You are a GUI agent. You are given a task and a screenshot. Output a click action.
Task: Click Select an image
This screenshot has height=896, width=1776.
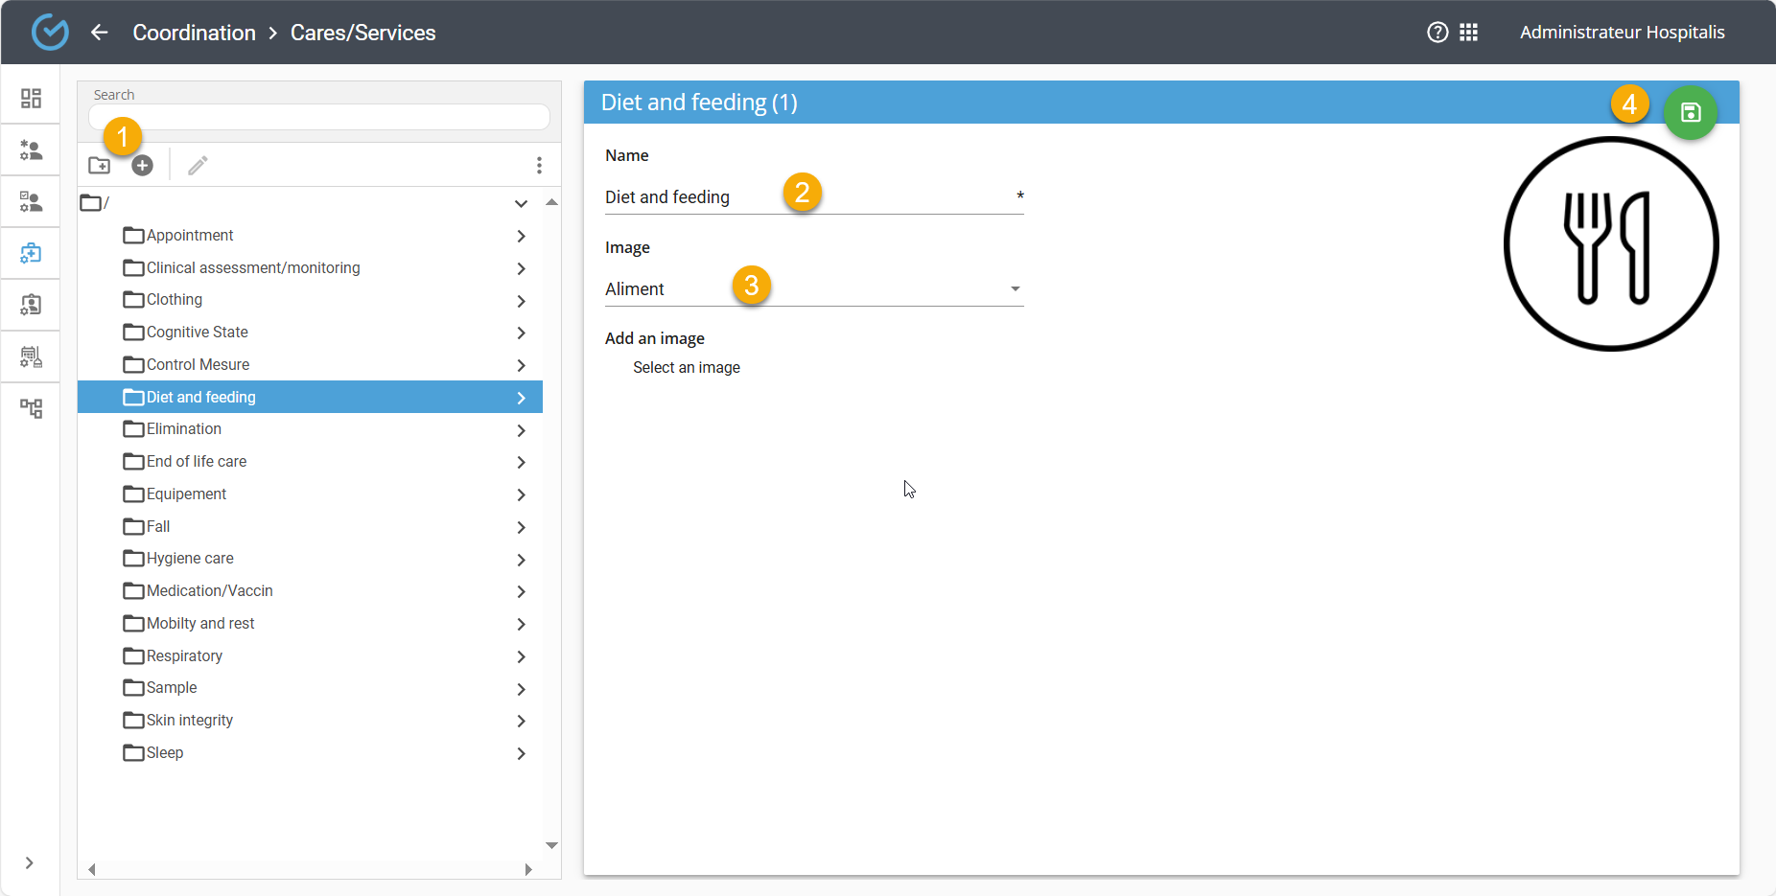pyautogui.click(x=687, y=368)
